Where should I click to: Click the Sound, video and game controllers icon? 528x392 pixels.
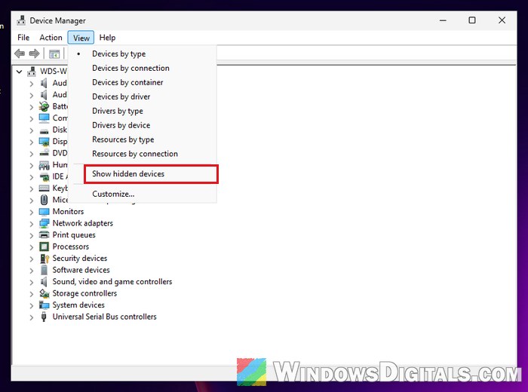(44, 282)
